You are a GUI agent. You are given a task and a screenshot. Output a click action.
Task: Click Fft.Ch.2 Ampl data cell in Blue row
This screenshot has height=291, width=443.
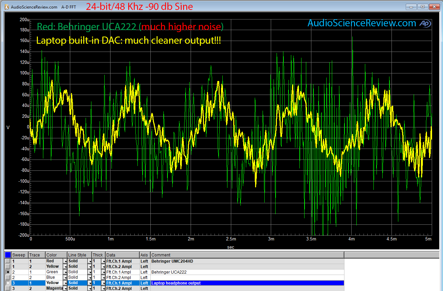tap(122, 277)
